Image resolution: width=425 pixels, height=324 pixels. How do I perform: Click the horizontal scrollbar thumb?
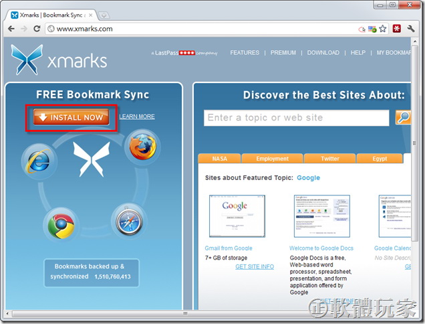[185, 314]
